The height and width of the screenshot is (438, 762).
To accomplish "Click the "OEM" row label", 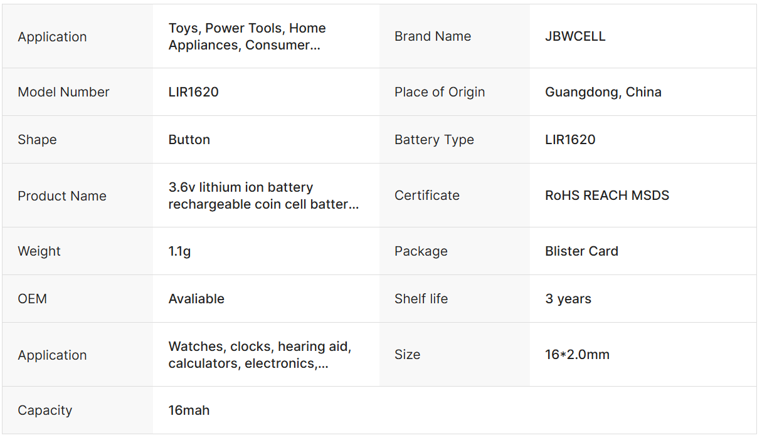I will click(32, 299).
